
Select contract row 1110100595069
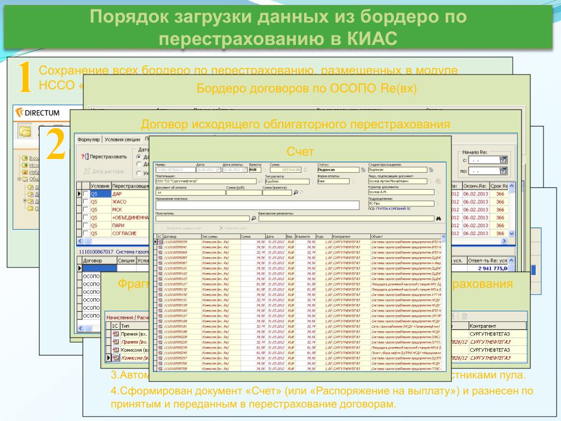pos(299,252)
